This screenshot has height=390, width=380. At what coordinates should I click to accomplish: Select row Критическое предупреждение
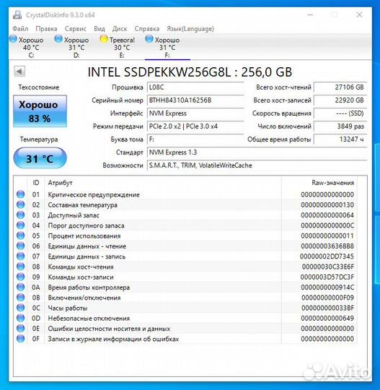click(x=185, y=194)
